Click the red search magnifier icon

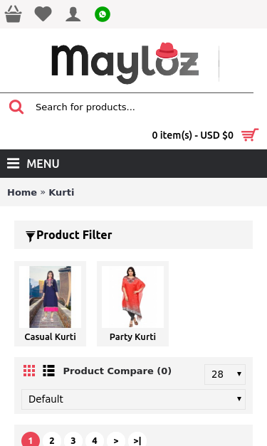coord(16,107)
